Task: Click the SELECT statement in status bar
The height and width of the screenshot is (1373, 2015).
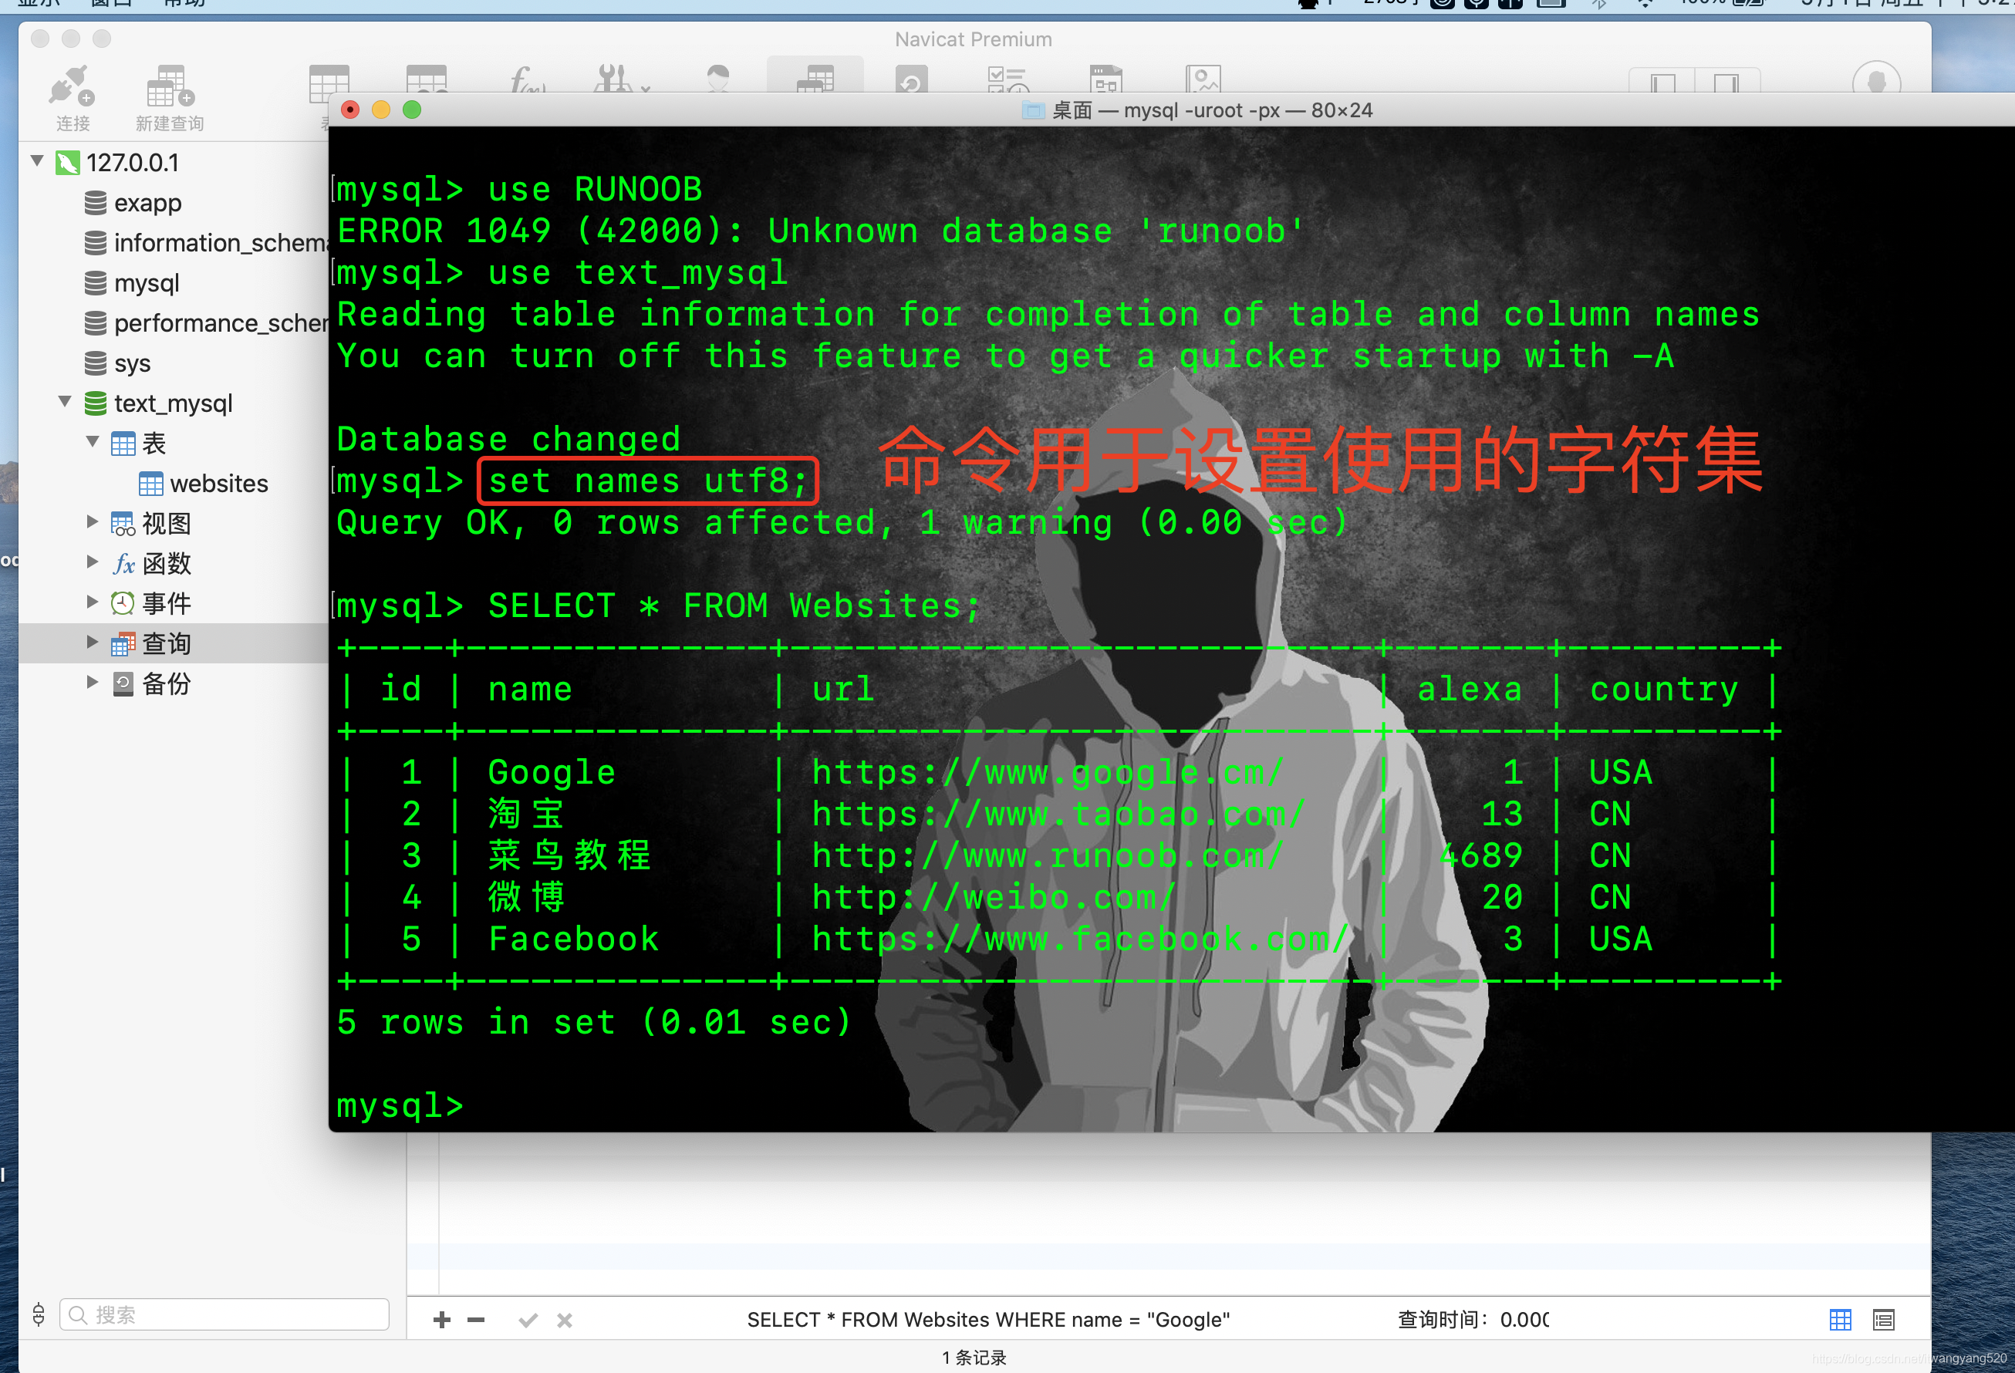Action: (988, 1319)
